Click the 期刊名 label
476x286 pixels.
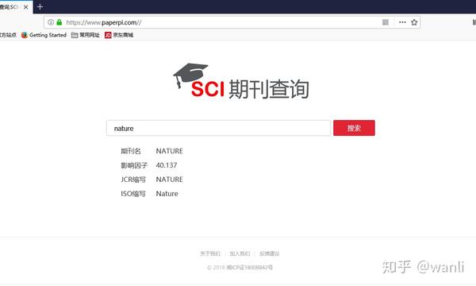[x=131, y=151]
